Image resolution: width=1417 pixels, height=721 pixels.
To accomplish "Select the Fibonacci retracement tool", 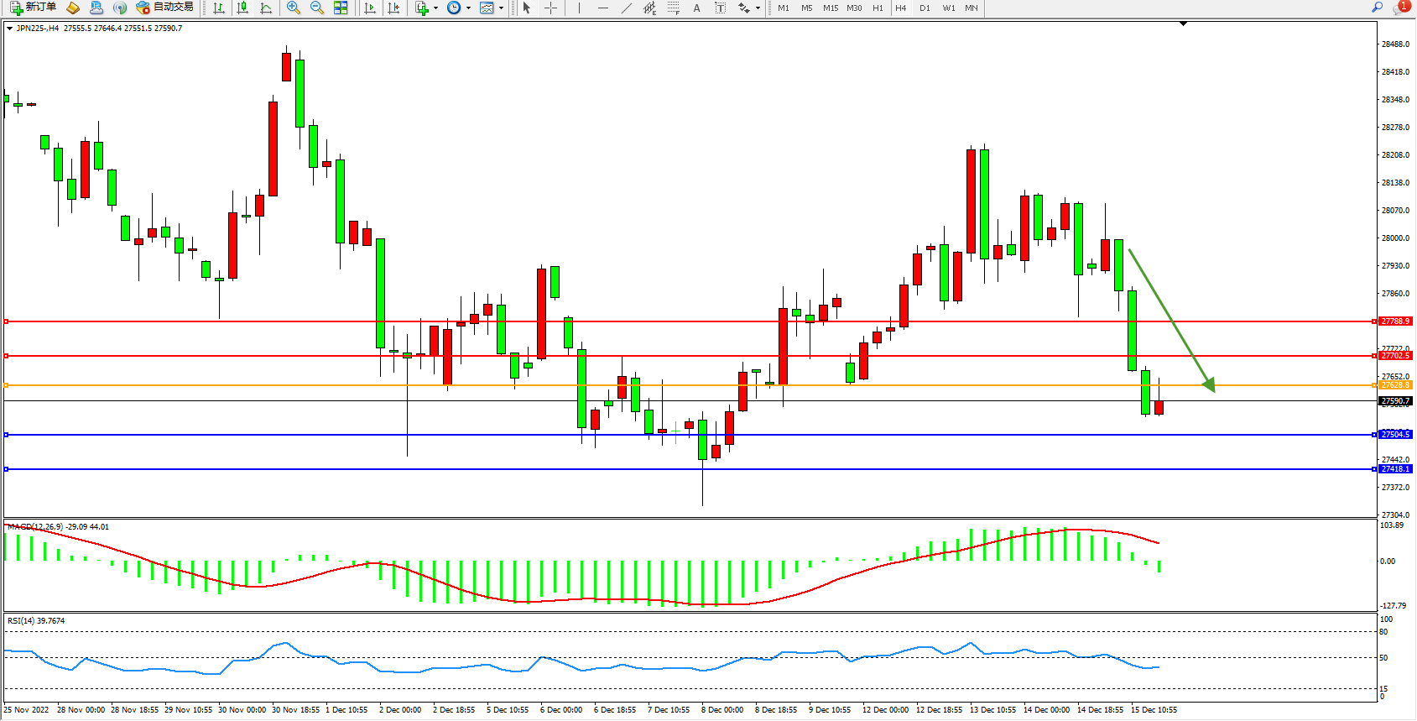I will (x=673, y=8).
